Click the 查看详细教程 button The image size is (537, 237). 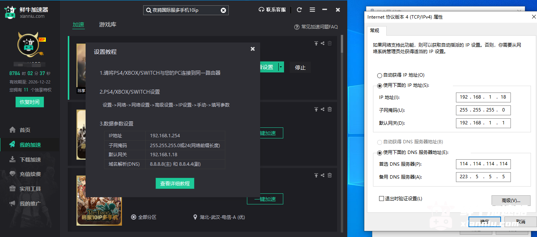175,184
